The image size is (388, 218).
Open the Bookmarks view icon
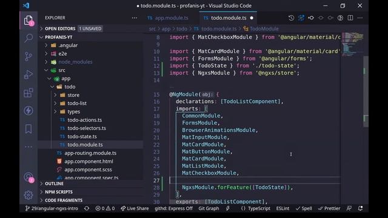click(28, 129)
